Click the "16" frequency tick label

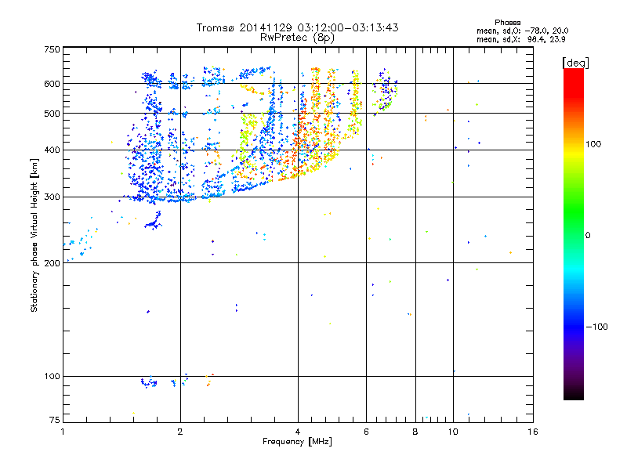[x=533, y=432]
